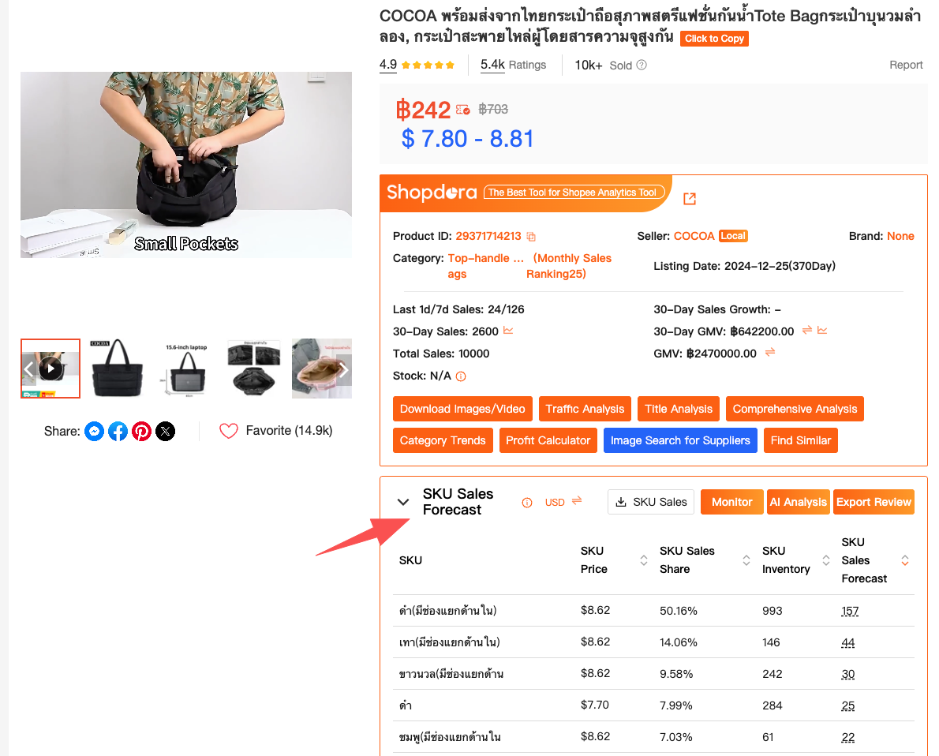The height and width of the screenshot is (756, 939).
Task: Play the product video thumbnail
Action: point(51,369)
